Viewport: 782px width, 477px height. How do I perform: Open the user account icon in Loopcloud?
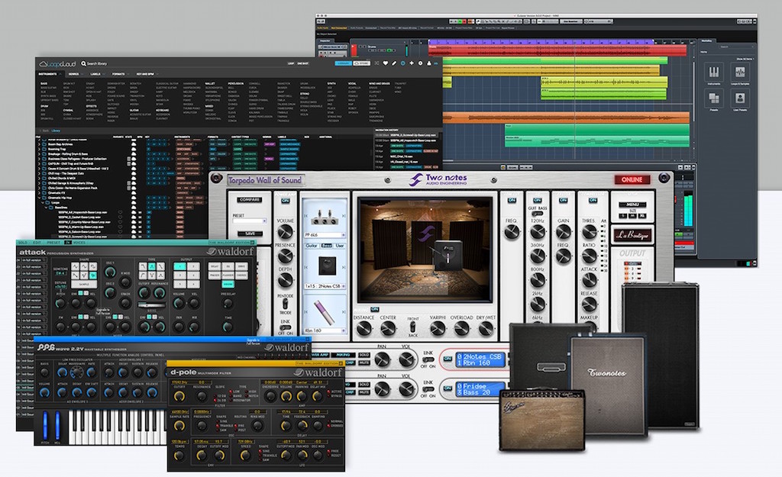coord(429,63)
